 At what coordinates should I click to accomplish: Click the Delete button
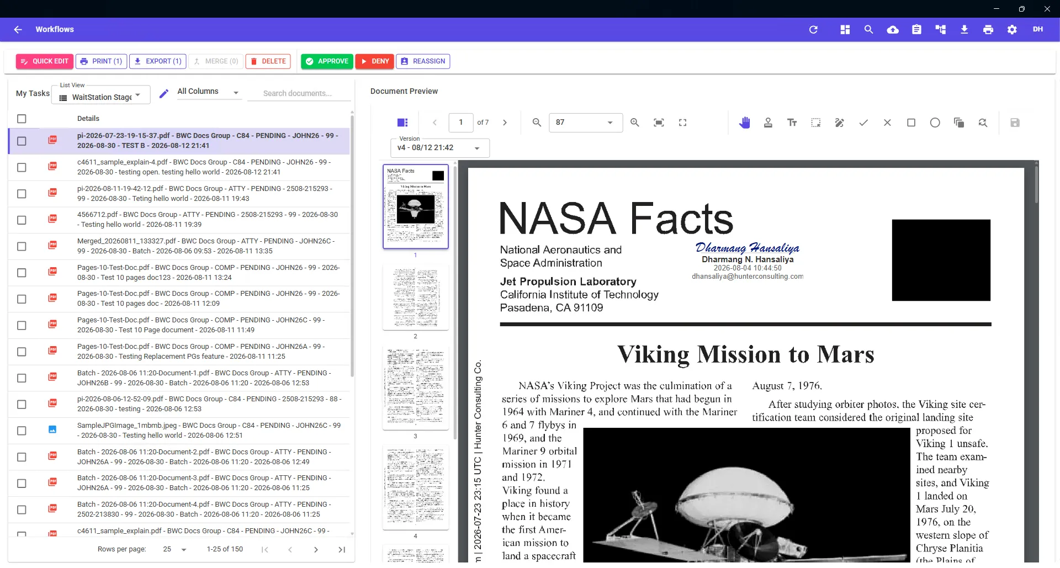(268, 61)
